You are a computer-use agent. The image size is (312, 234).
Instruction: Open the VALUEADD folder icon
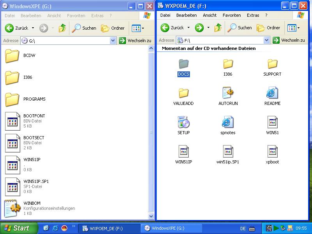183,93
